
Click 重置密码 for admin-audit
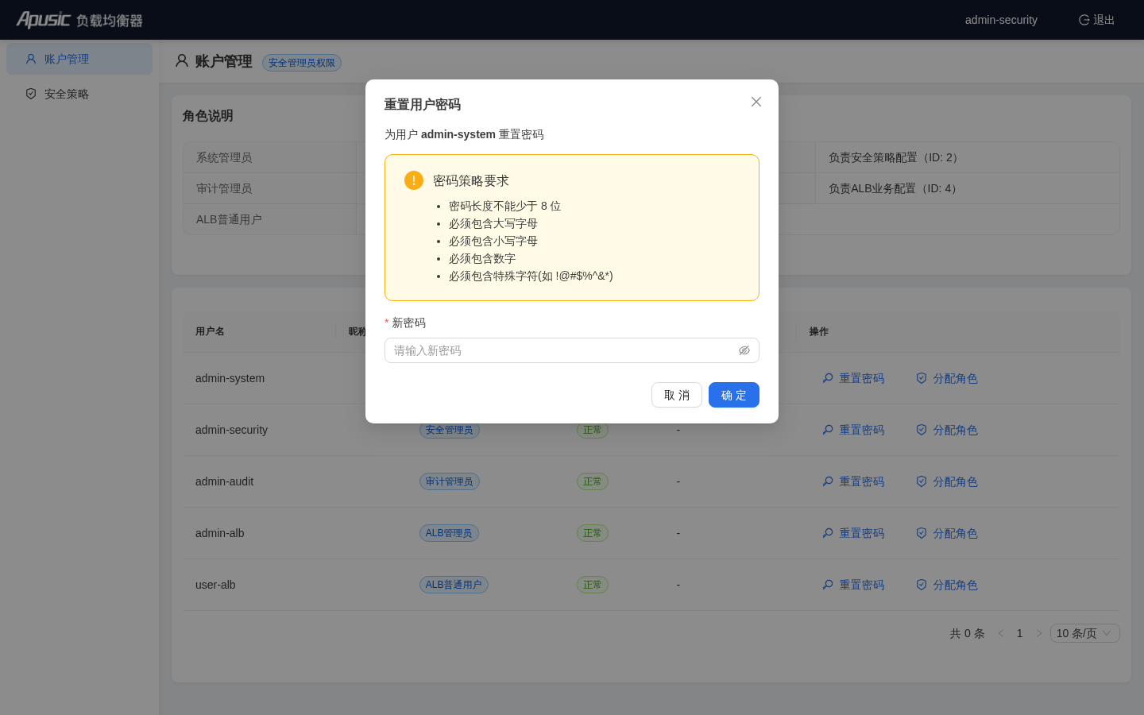pos(853,481)
